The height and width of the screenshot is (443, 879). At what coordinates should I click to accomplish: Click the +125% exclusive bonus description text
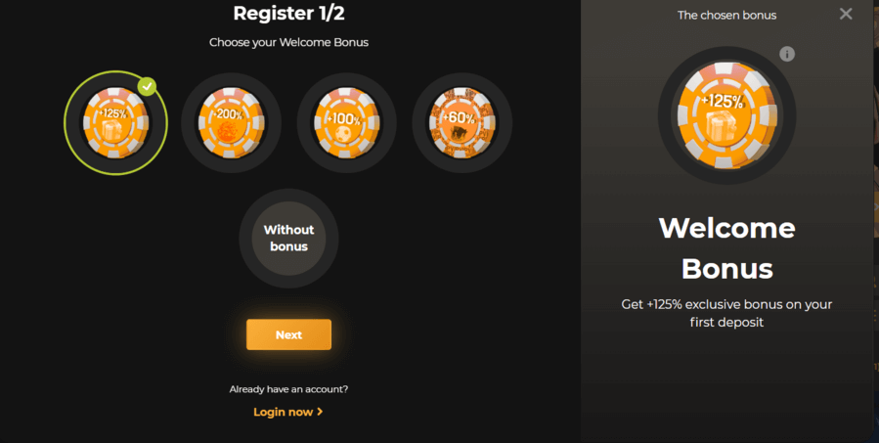click(727, 313)
